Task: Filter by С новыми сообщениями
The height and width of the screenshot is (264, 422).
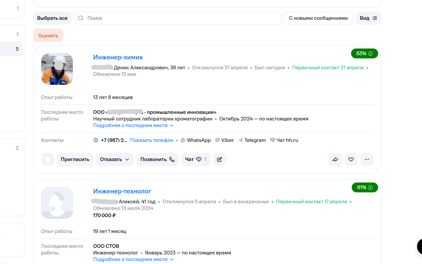Action: (x=318, y=18)
